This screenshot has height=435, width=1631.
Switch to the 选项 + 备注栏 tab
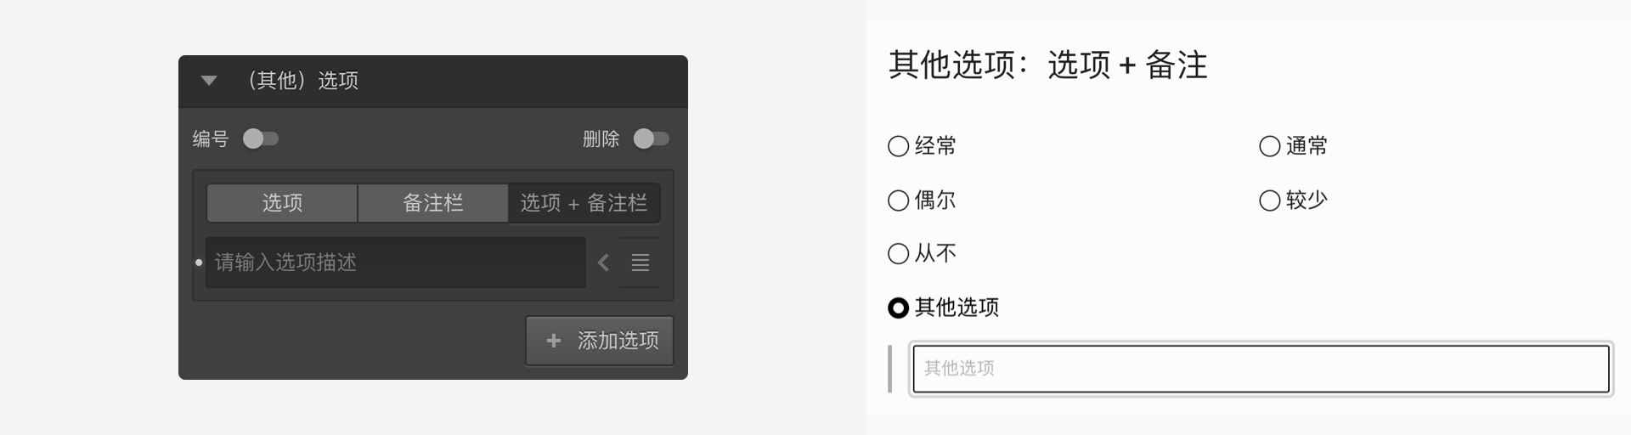point(584,203)
